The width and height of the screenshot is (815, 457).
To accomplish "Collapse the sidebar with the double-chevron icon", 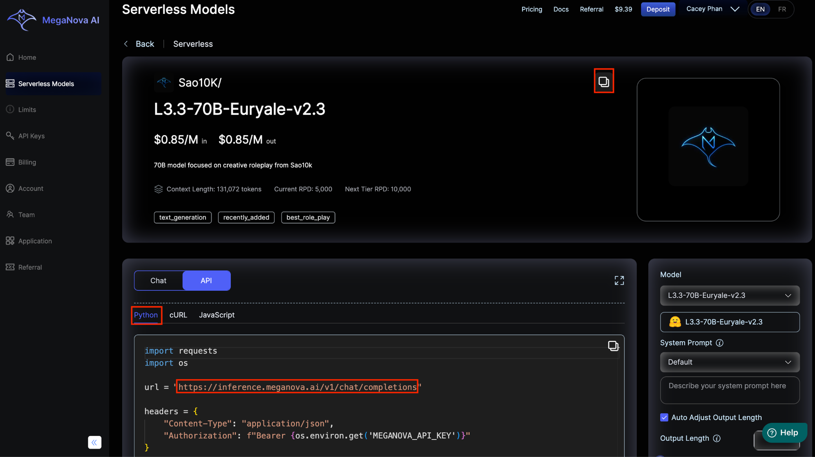I will [95, 442].
